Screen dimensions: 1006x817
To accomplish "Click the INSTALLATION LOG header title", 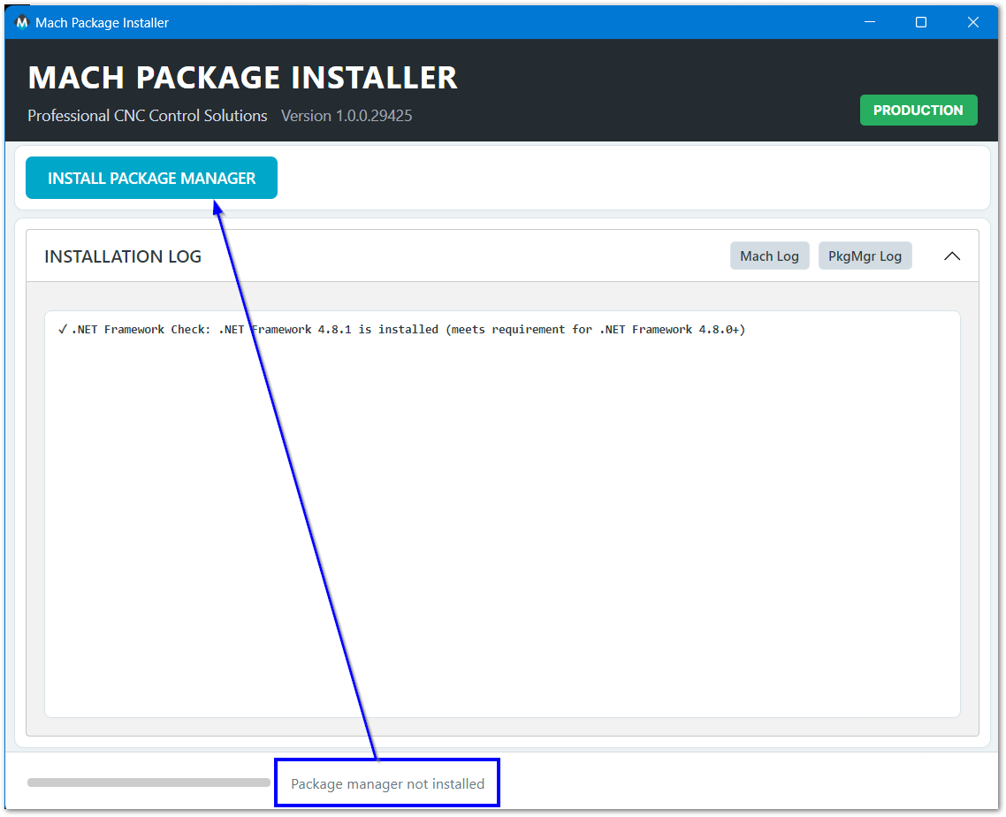I will pyautogui.click(x=123, y=256).
